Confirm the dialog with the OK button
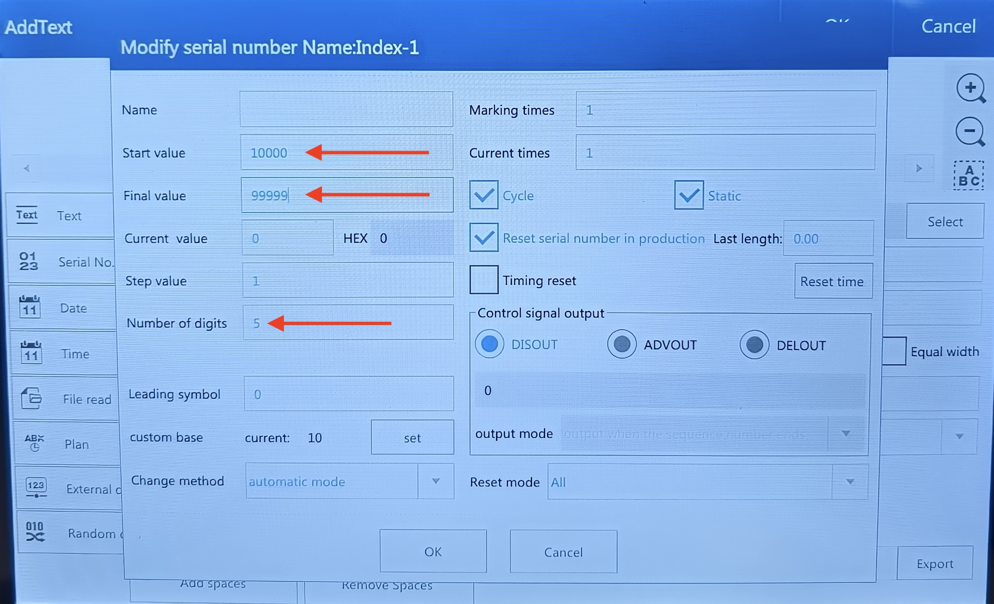Screen dimensions: 994x604 pyautogui.click(x=433, y=551)
